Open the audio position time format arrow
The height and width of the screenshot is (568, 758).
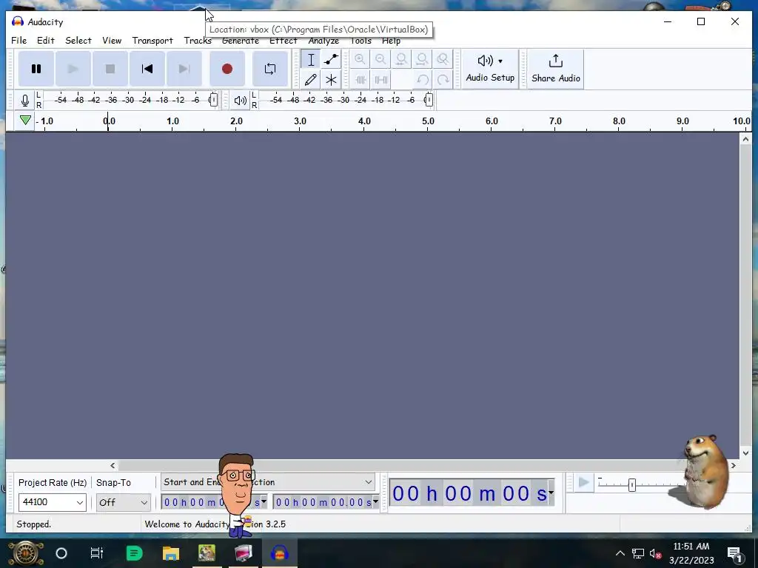coord(551,493)
